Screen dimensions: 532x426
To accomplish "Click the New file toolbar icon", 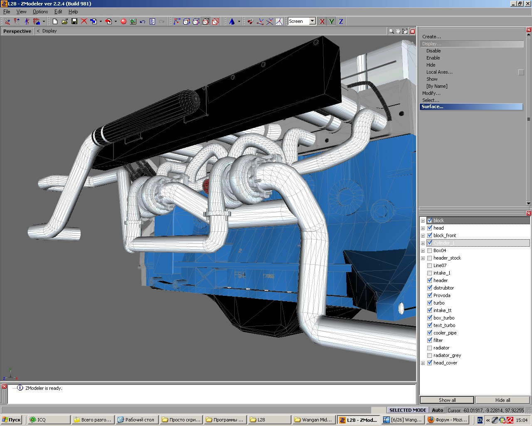I will coord(55,21).
